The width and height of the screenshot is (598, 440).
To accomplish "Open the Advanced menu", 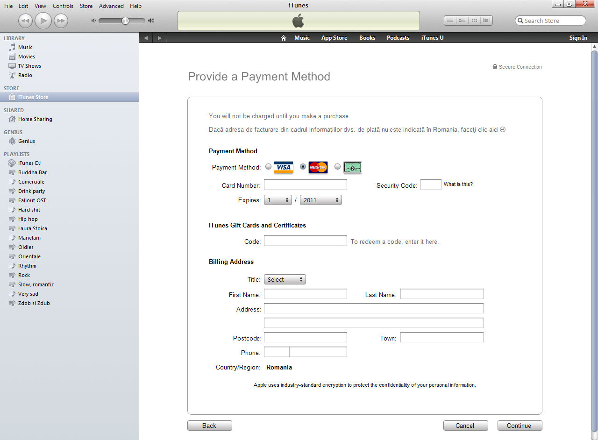I will pos(111,6).
